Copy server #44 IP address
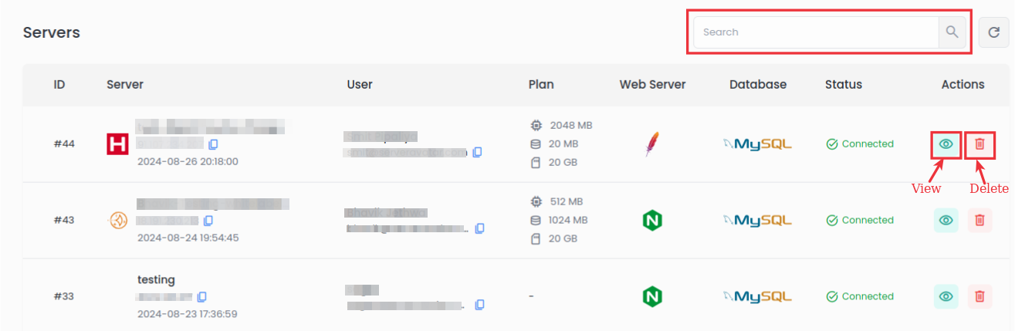 (x=213, y=144)
